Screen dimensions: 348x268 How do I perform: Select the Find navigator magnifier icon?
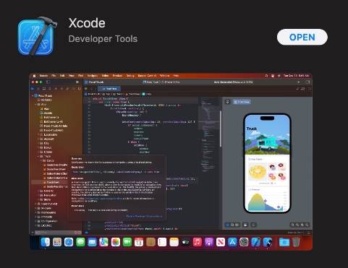tap(50, 89)
